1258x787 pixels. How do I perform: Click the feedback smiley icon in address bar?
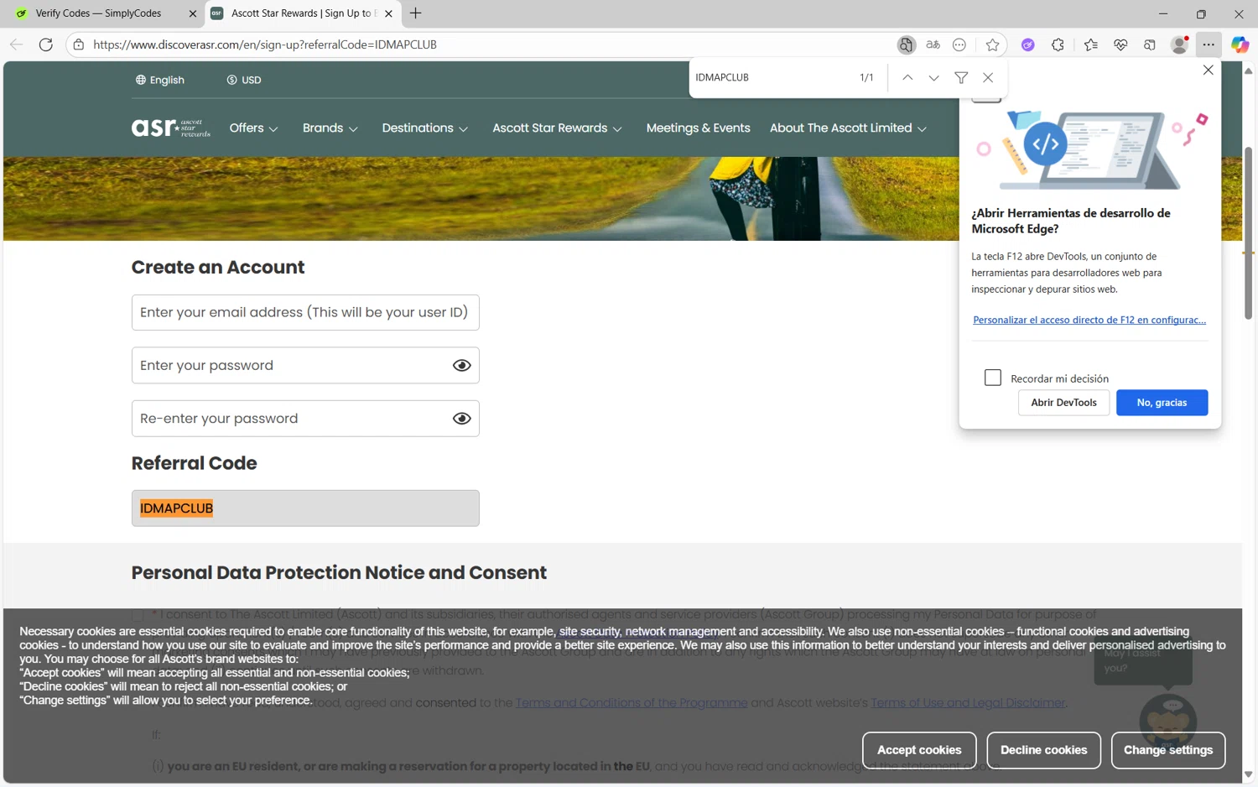click(959, 44)
